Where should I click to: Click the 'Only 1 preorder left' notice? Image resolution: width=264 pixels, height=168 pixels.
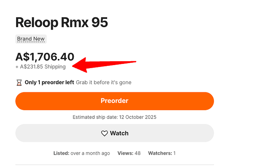click(x=49, y=83)
